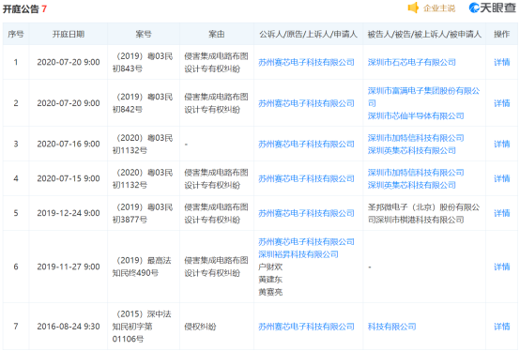Viewport: 520px width, 351px height.
Task: Open 苏州赛芯电子科技有限公司 plaintiff in row 4
Action: tap(306, 178)
